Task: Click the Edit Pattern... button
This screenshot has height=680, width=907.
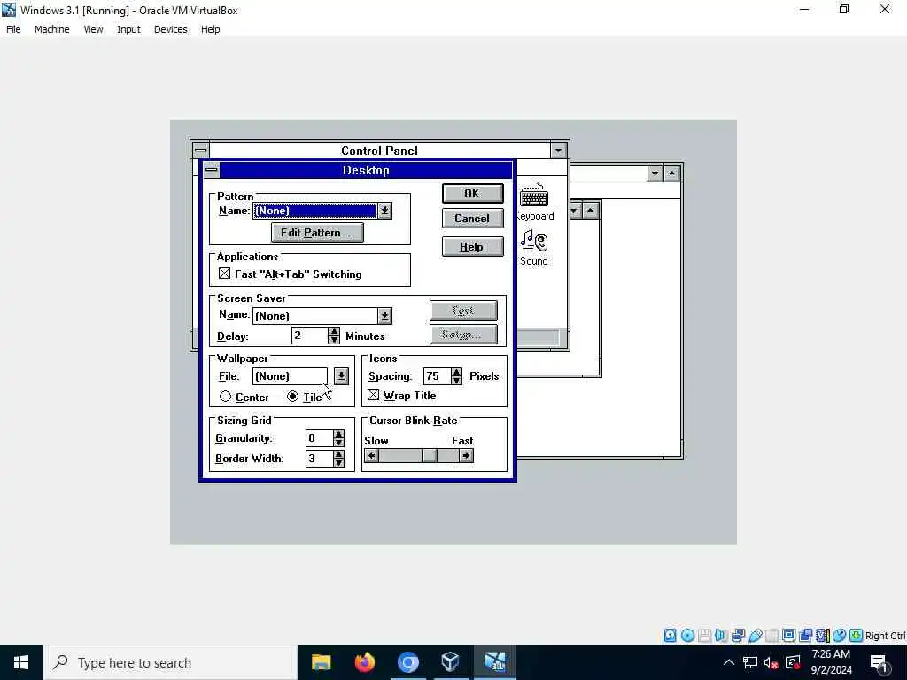Action: point(317,233)
